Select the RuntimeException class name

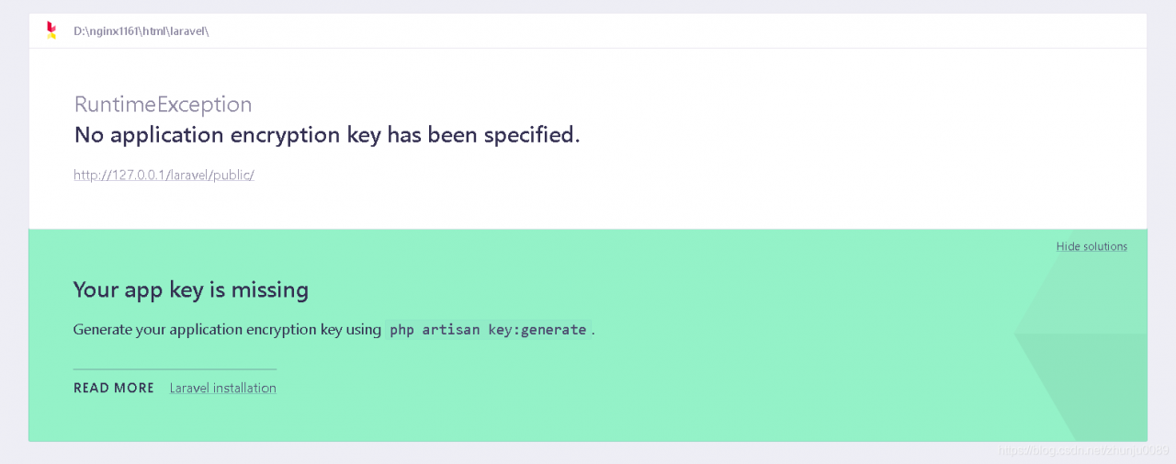163,105
